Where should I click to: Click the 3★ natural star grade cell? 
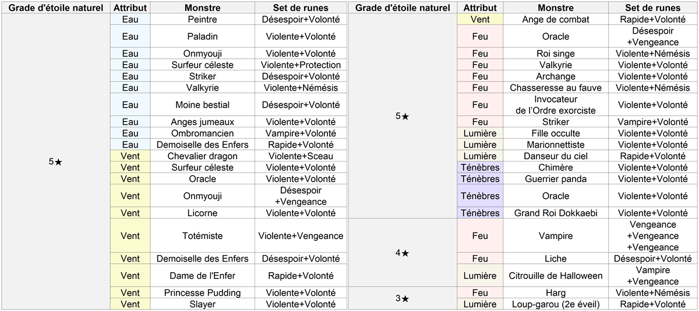[402, 299]
